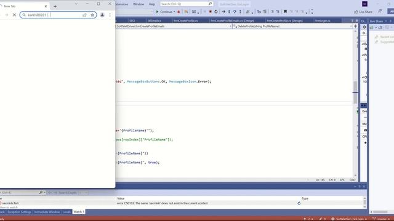Click the red Stop Debugging square
Image resolution: width=394 pixels, height=221 pixels.
coord(211,12)
